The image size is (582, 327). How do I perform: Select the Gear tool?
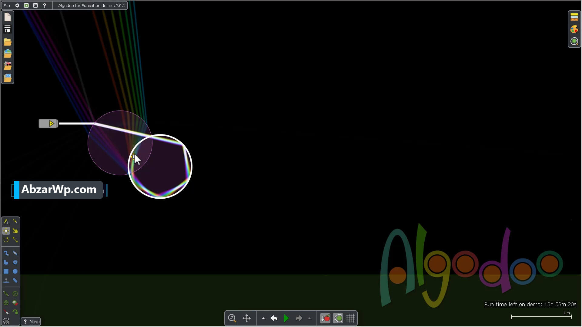click(15, 262)
